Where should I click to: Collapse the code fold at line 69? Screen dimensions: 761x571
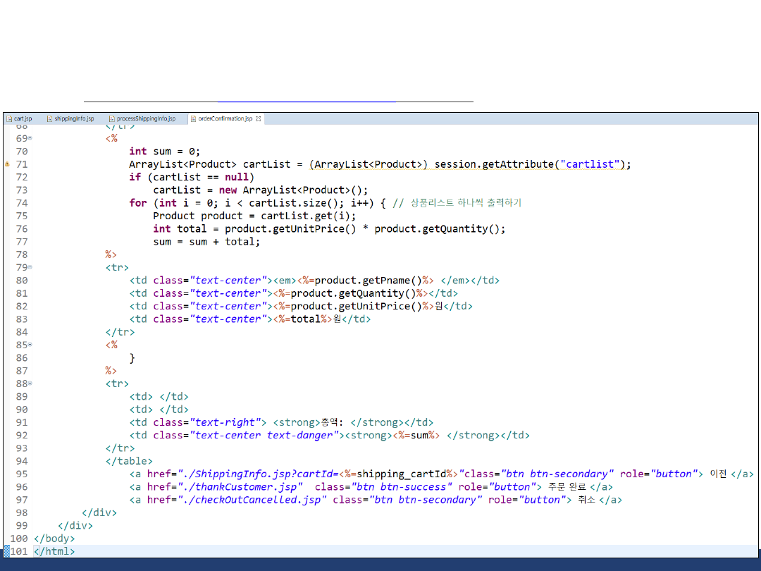point(30,138)
